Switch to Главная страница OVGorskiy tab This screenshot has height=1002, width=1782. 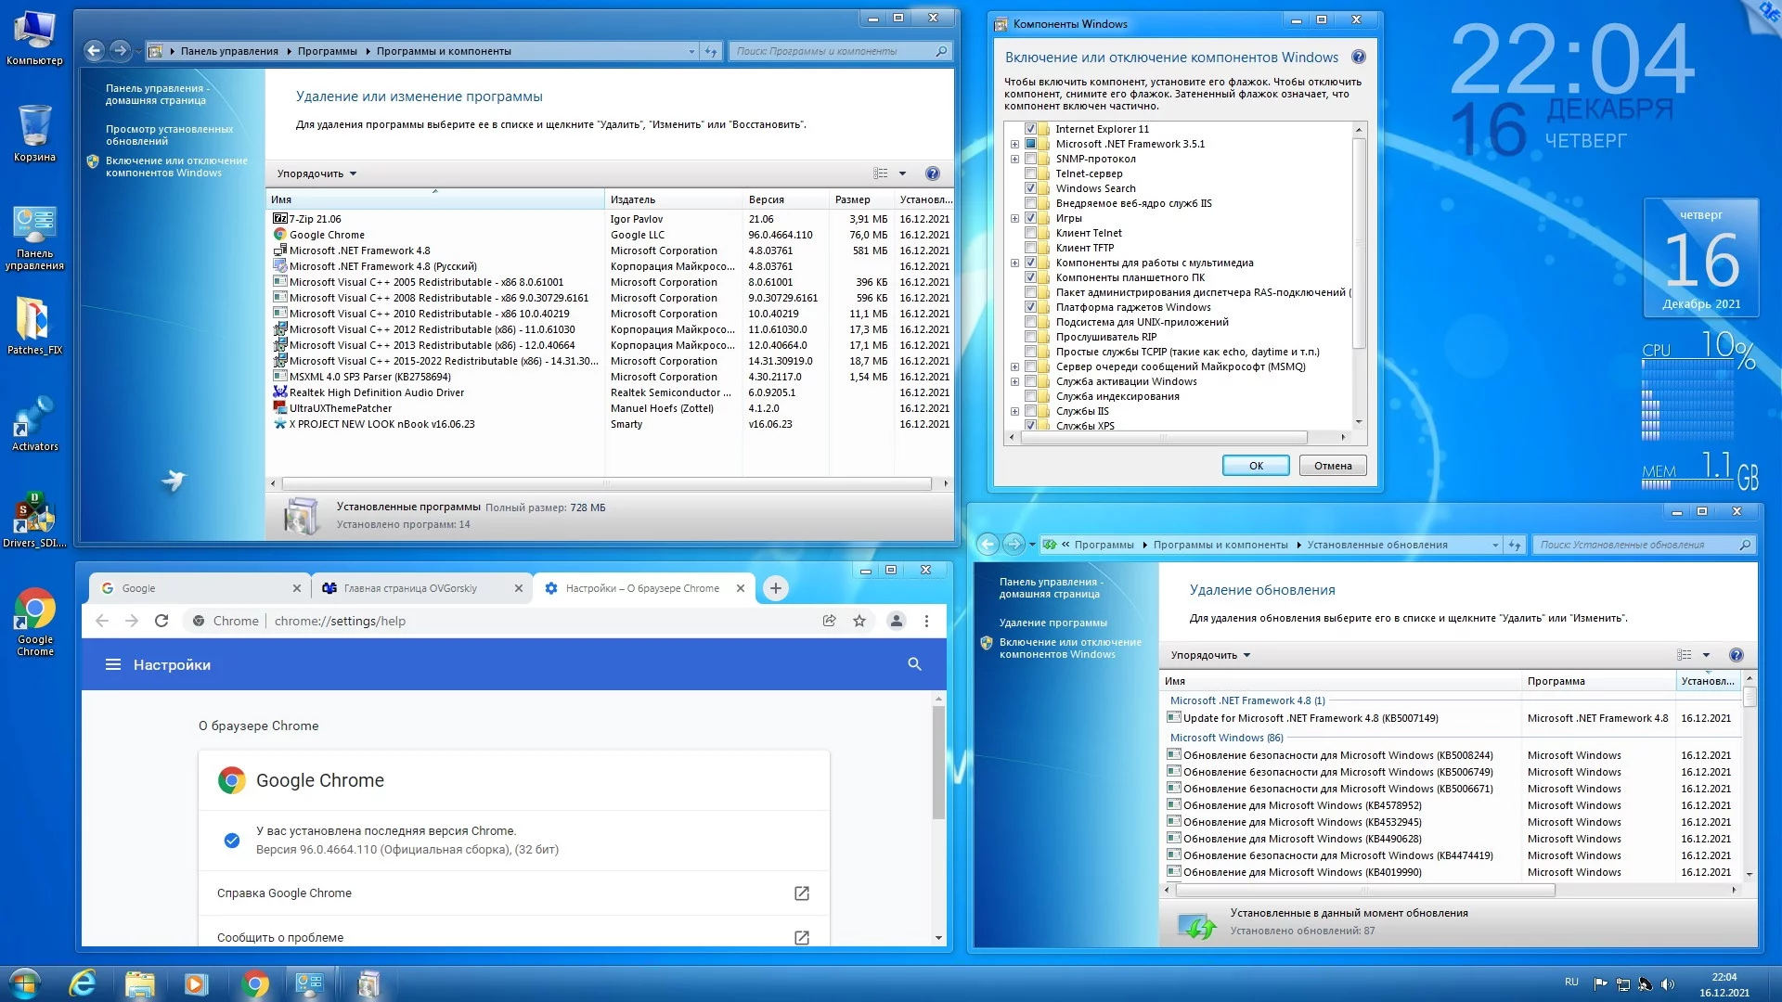410,588
